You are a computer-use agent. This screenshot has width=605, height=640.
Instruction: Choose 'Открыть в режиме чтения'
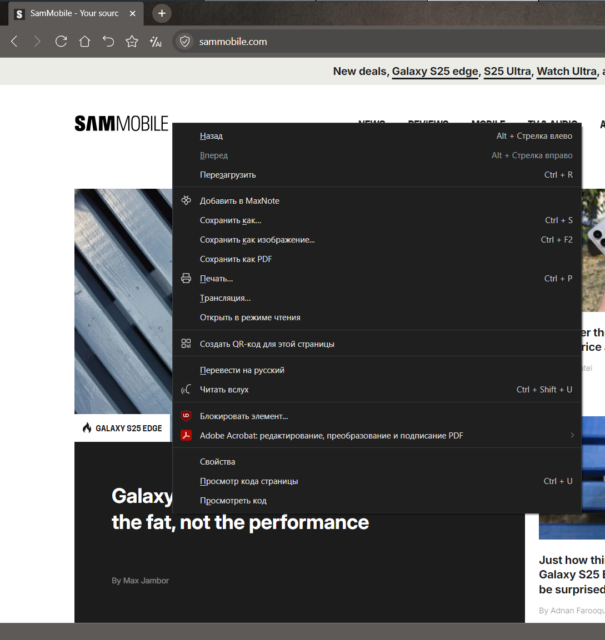point(377,318)
